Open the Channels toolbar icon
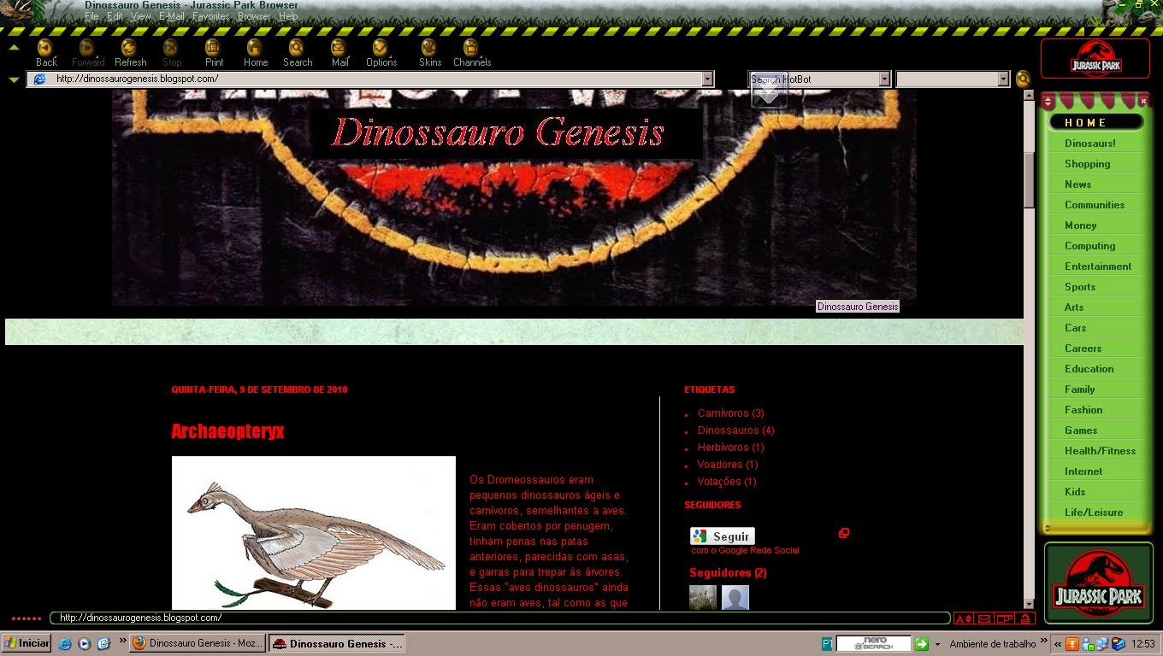 pyautogui.click(x=471, y=52)
